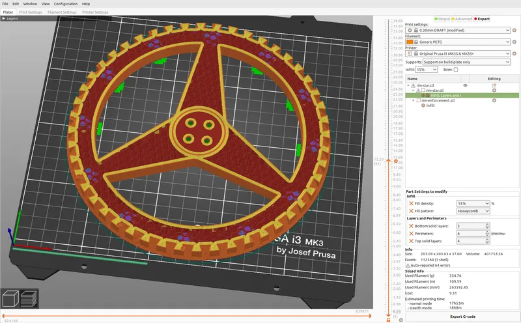Click the orange filament color swatch
Screen dimensions: 521x323
tap(410, 42)
